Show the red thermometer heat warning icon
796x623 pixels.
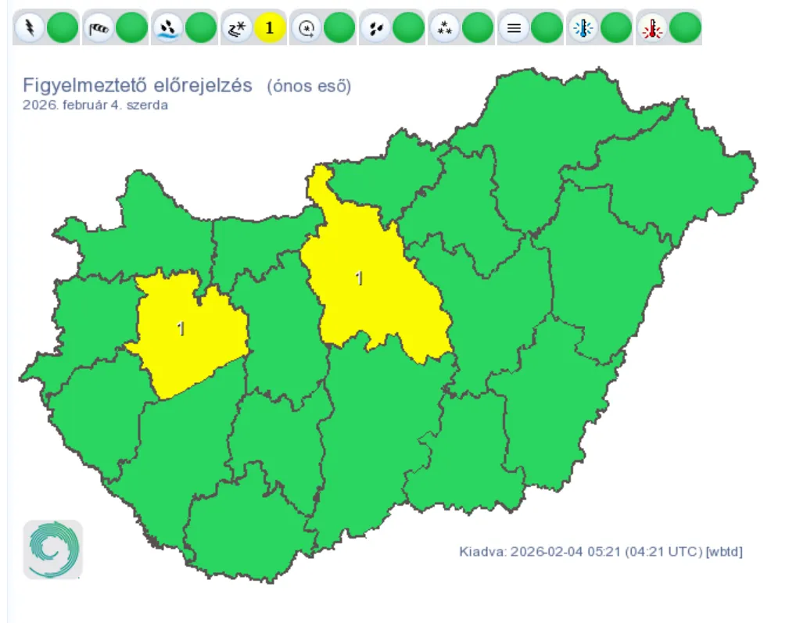pos(651,28)
